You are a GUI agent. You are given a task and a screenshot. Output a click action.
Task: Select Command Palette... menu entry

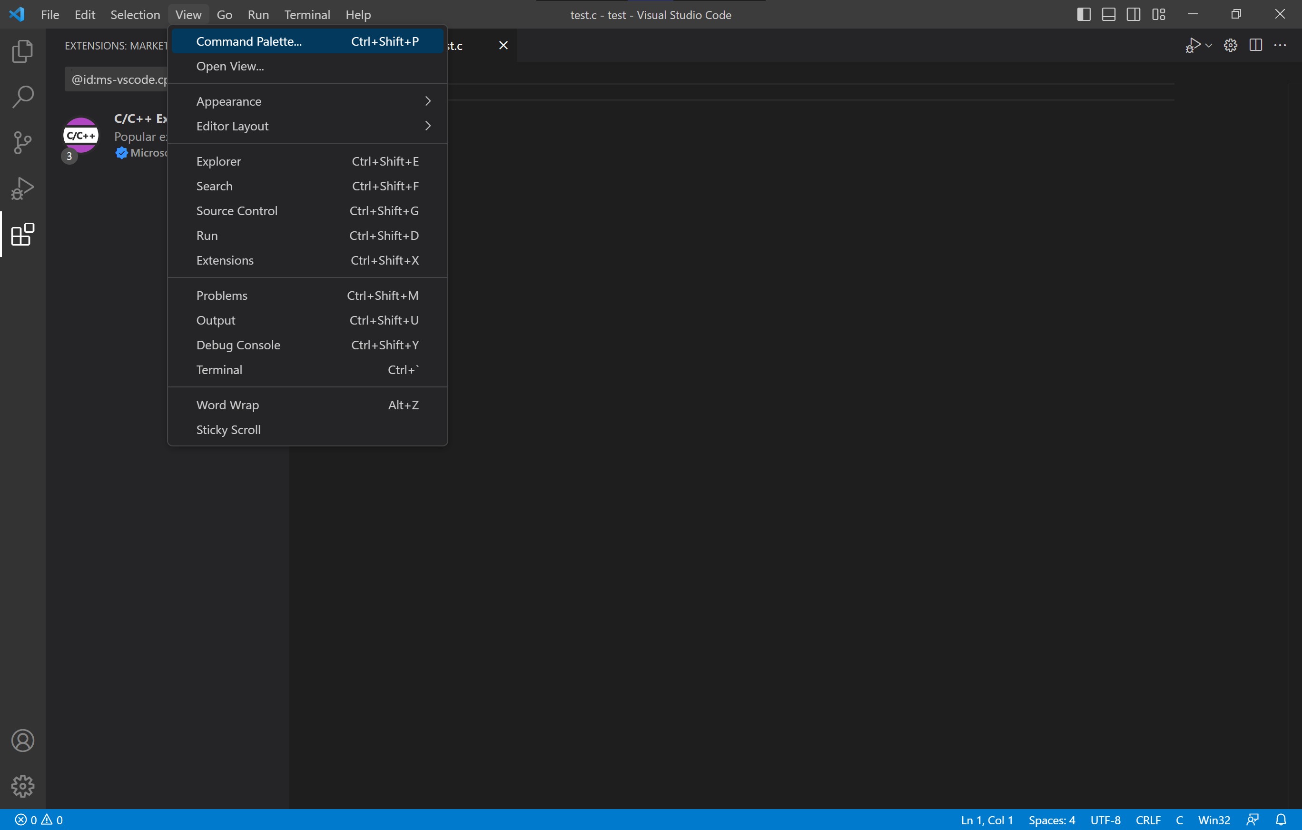(x=308, y=41)
